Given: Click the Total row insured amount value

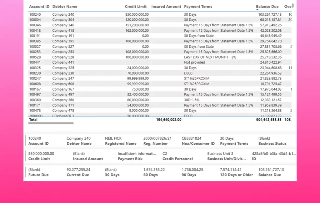Looking at the screenshot, I should click(x=168, y=120).
